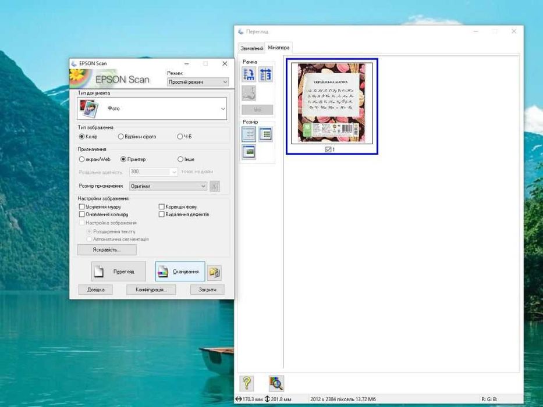Image resolution: width=543 pixels, height=407 pixels.
Task: Click the greyed-out eraser icon under Рамка
Action: tap(249, 93)
